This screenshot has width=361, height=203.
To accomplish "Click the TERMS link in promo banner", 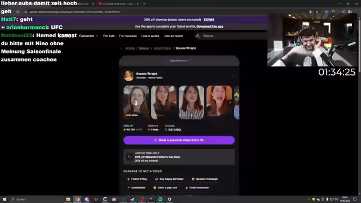I will click(209, 20).
